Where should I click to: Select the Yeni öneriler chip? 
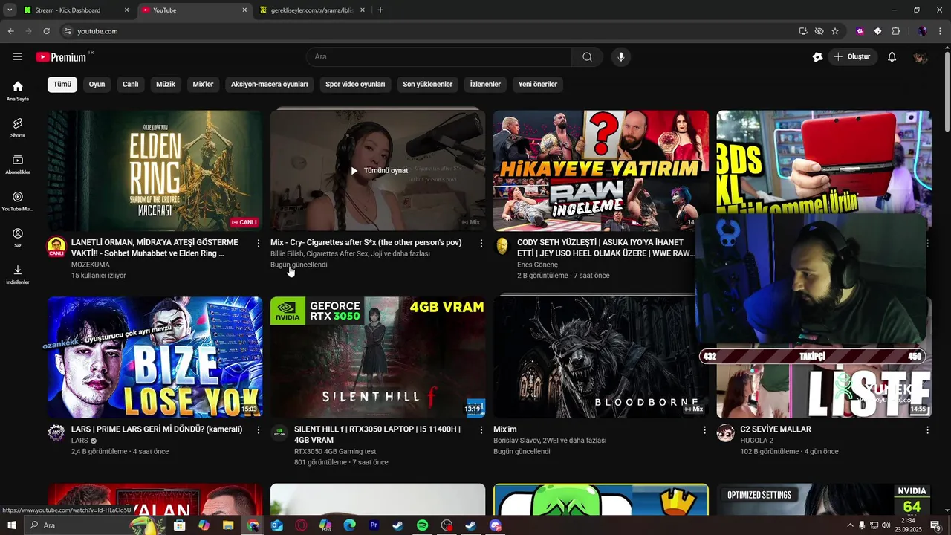[x=538, y=85]
